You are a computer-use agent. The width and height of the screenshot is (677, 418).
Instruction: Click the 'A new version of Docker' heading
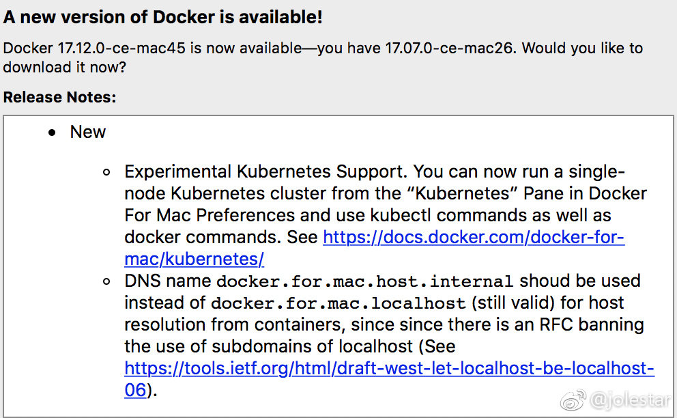(x=163, y=17)
